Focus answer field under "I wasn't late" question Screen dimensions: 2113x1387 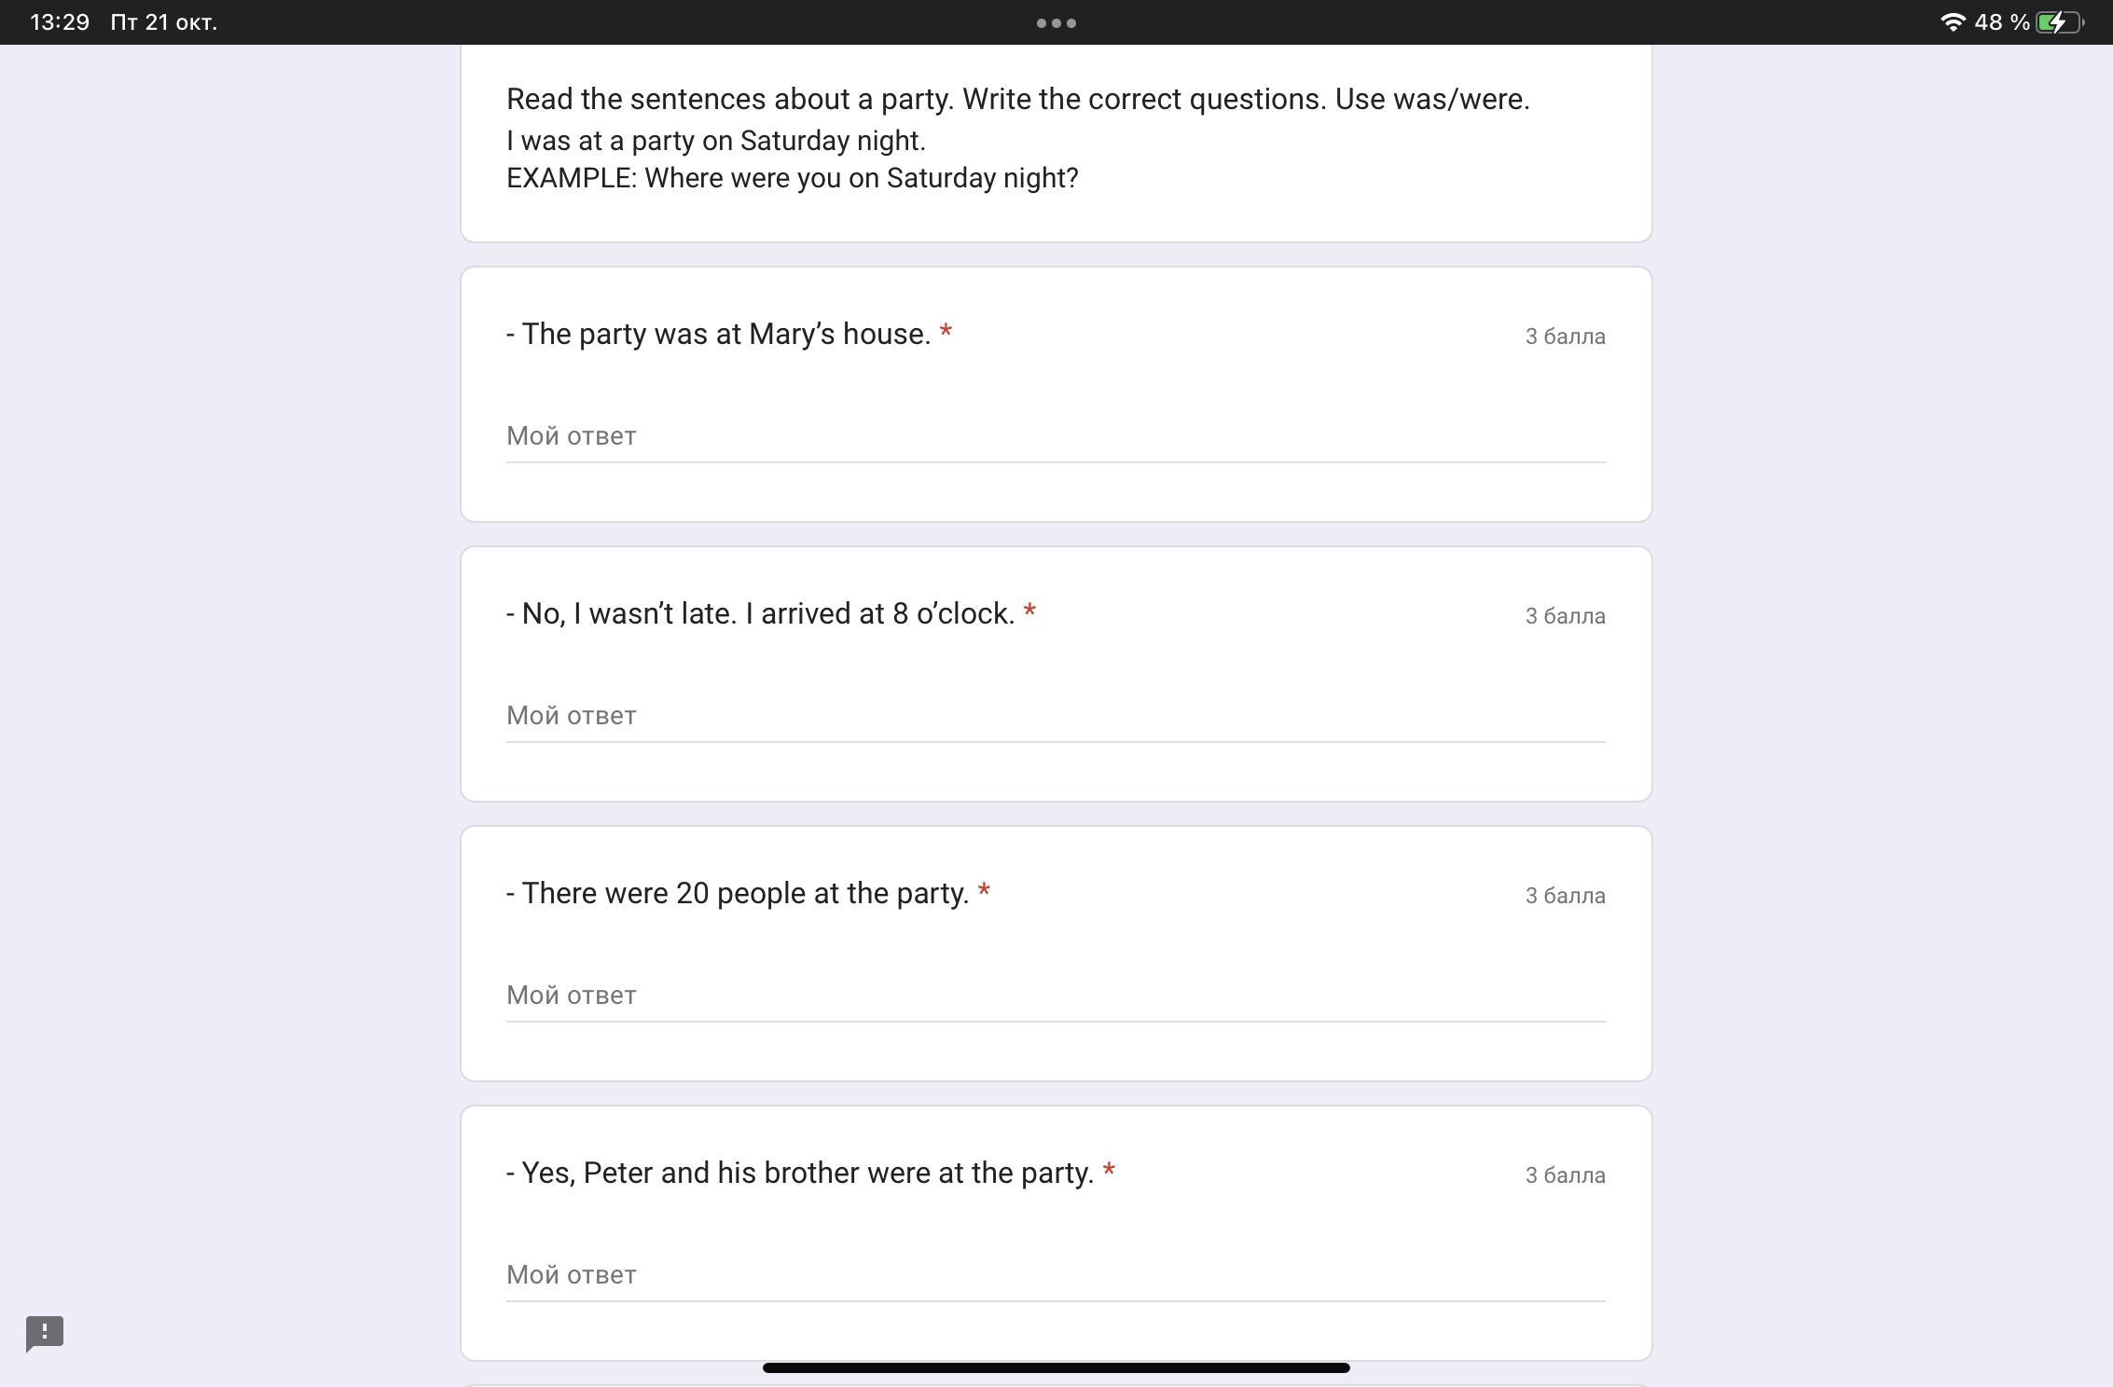click(1056, 716)
